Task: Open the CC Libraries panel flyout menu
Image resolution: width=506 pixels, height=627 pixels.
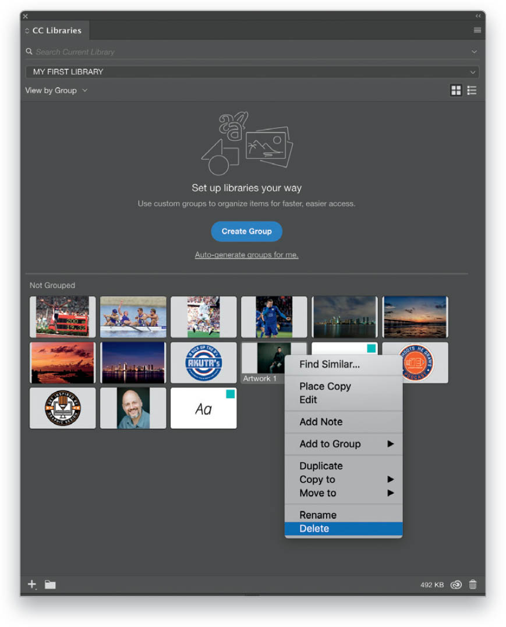Action: [x=477, y=30]
